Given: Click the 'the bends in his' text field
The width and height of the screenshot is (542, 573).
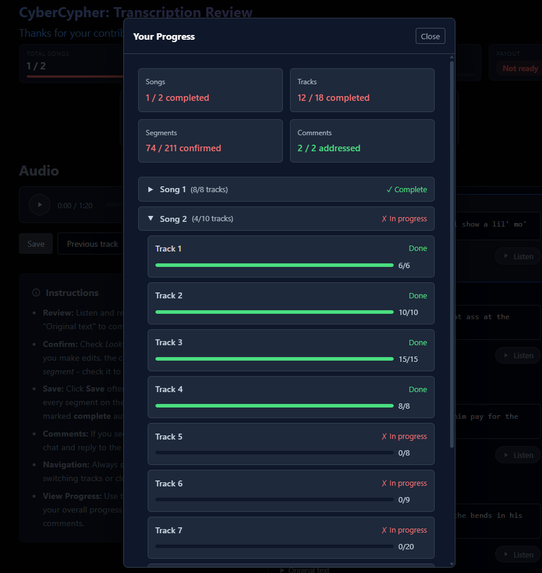Looking at the screenshot, I should pos(498,521).
